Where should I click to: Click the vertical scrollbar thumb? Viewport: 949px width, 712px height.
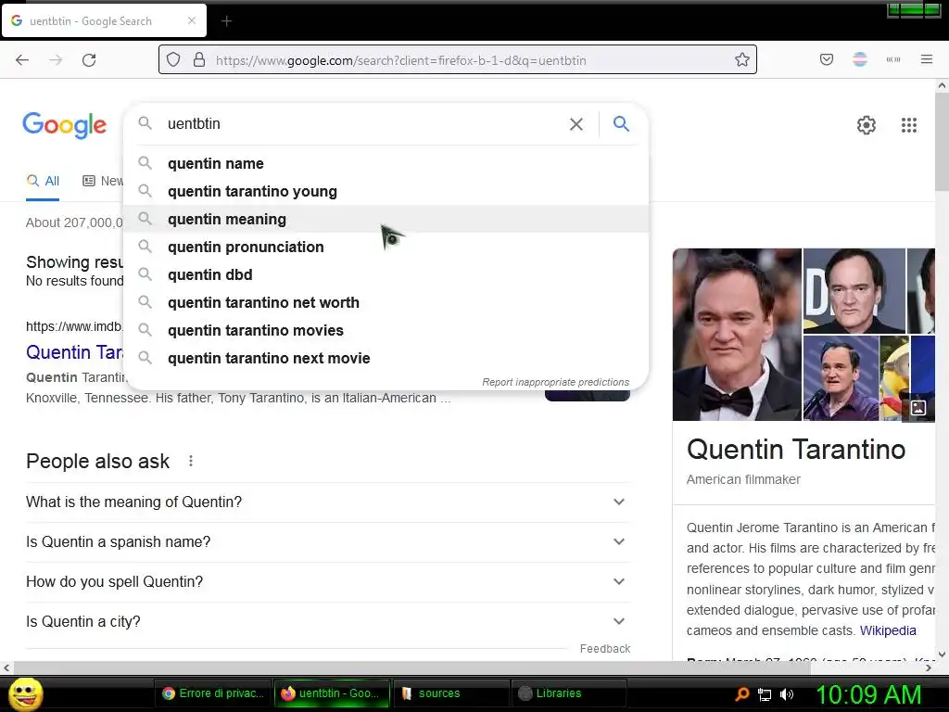942,142
